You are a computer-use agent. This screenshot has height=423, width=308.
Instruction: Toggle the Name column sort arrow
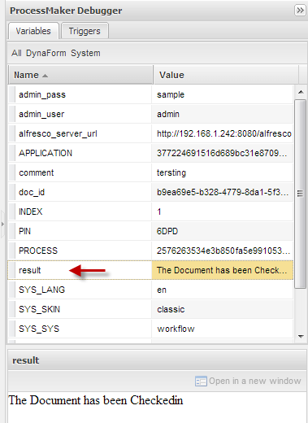[45, 76]
